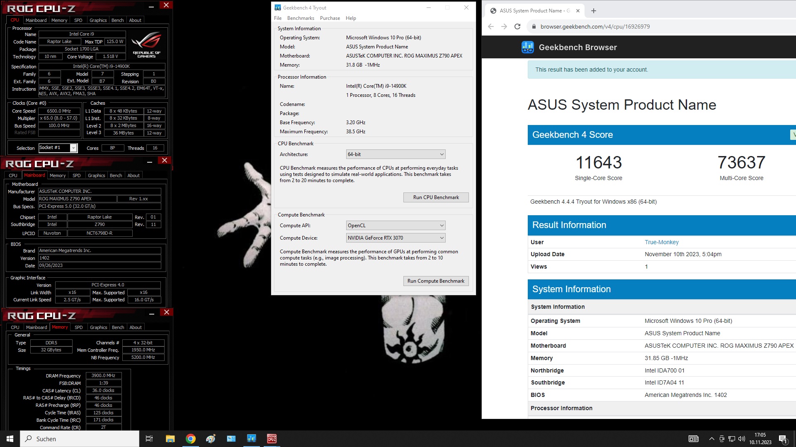Select the Single-Core Score 11643
The width and height of the screenshot is (796, 447).
tap(599, 162)
